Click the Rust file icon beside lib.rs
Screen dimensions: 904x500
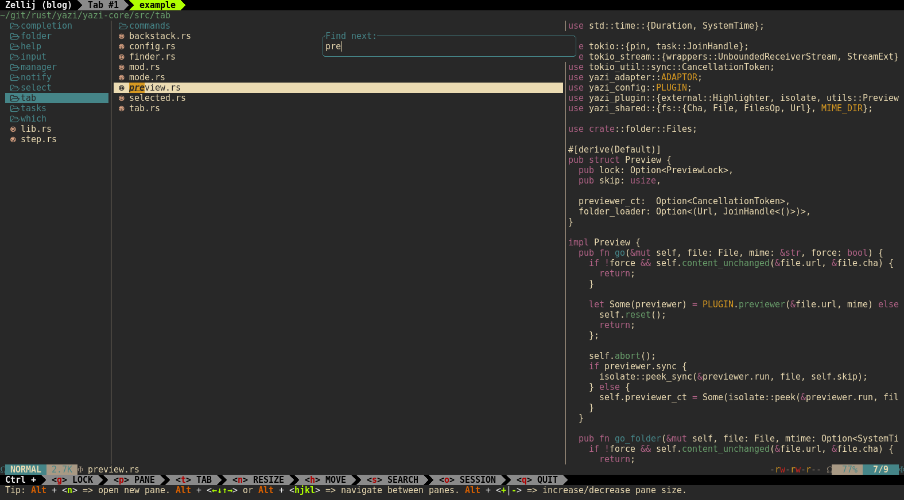pyautogui.click(x=13, y=129)
